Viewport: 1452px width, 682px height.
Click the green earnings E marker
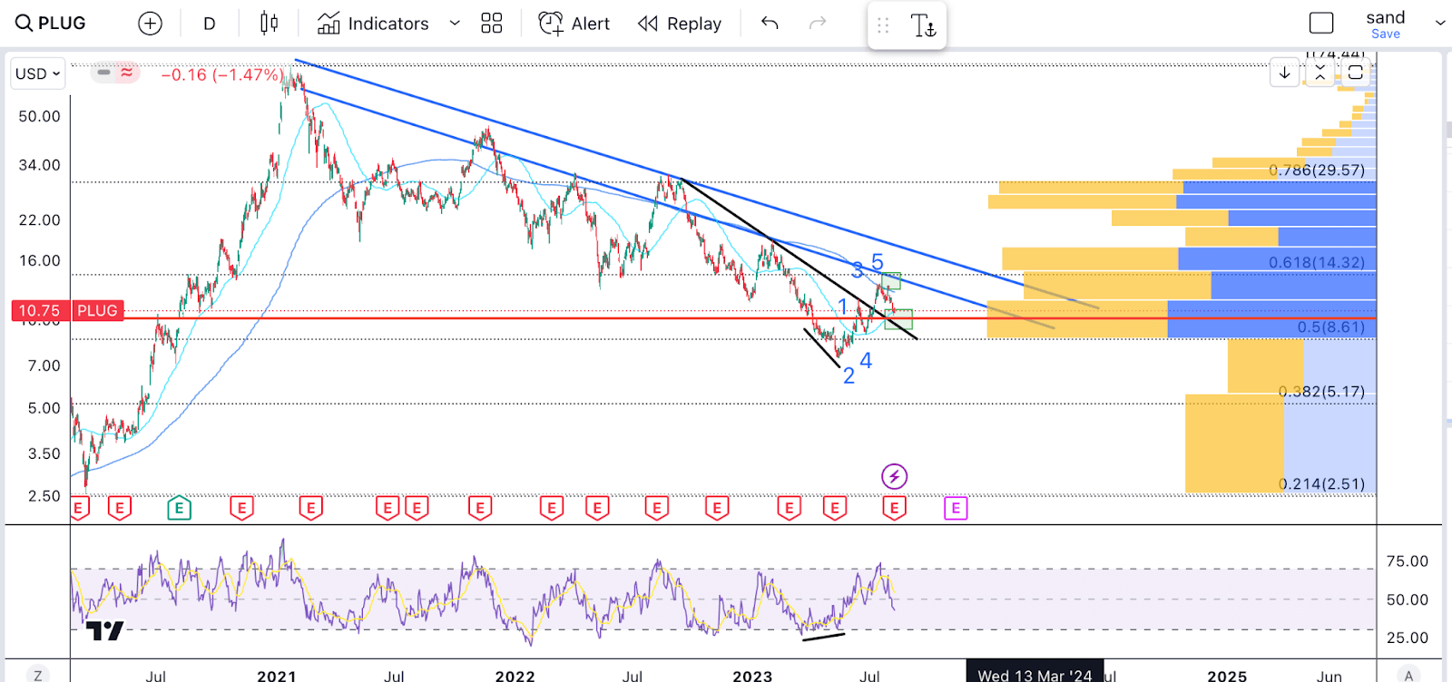click(x=179, y=508)
